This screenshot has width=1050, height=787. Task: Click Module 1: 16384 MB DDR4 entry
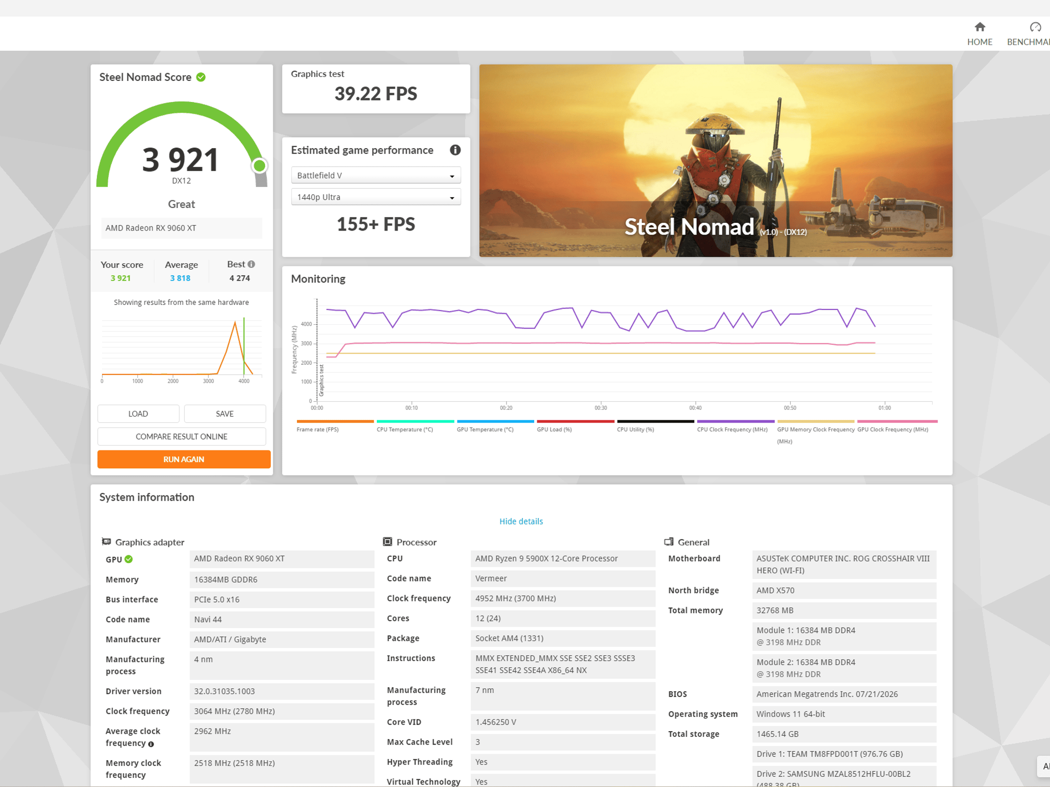(x=844, y=636)
